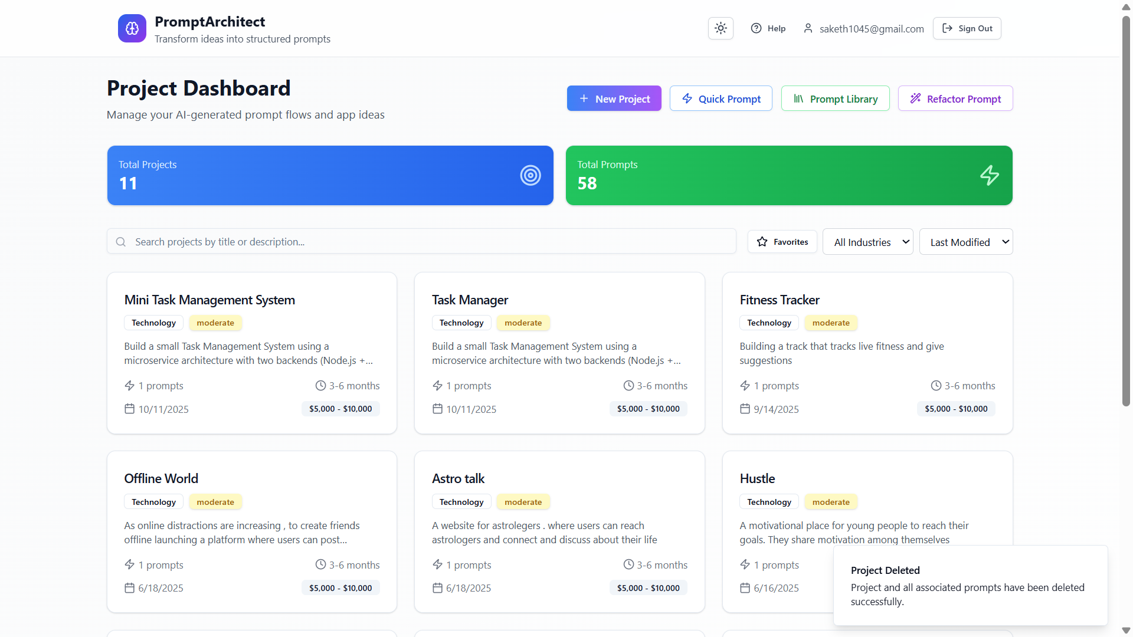
Task: Create a New Project
Action: 614,98
